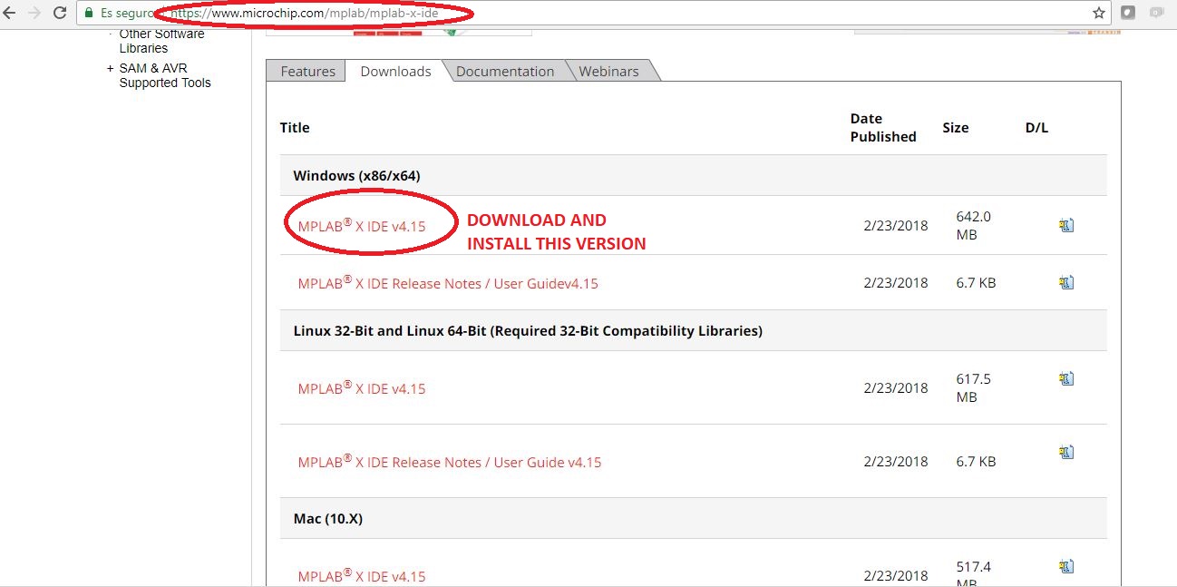Image resolution: width=1177 pixels, height=587 pixels.
Task: Click the rightmost browser extension icon
Action: tap(1156, 13)
